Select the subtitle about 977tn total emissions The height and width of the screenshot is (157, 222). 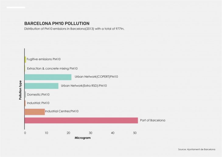pyautogui.click(x=75, y=29)
